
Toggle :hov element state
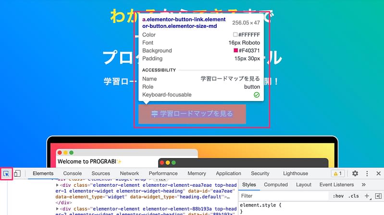click(338, 196)
